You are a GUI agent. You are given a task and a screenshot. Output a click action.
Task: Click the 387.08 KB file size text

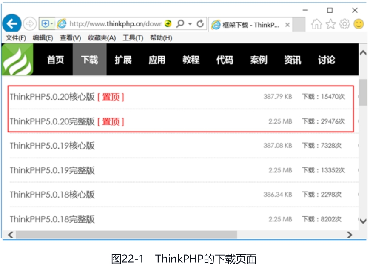pyautogui.click(x=278, y=146)
